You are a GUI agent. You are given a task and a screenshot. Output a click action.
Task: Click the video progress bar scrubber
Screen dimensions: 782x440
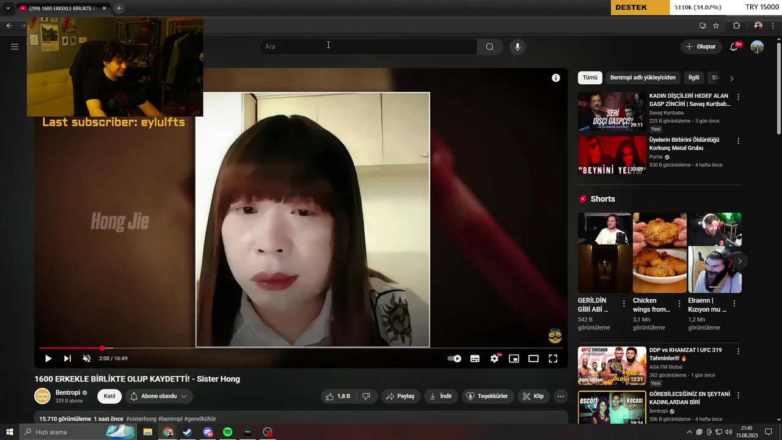(x=102, y=348)
